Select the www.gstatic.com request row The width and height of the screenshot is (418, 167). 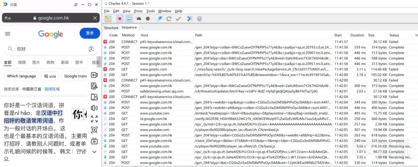[260, 69]
